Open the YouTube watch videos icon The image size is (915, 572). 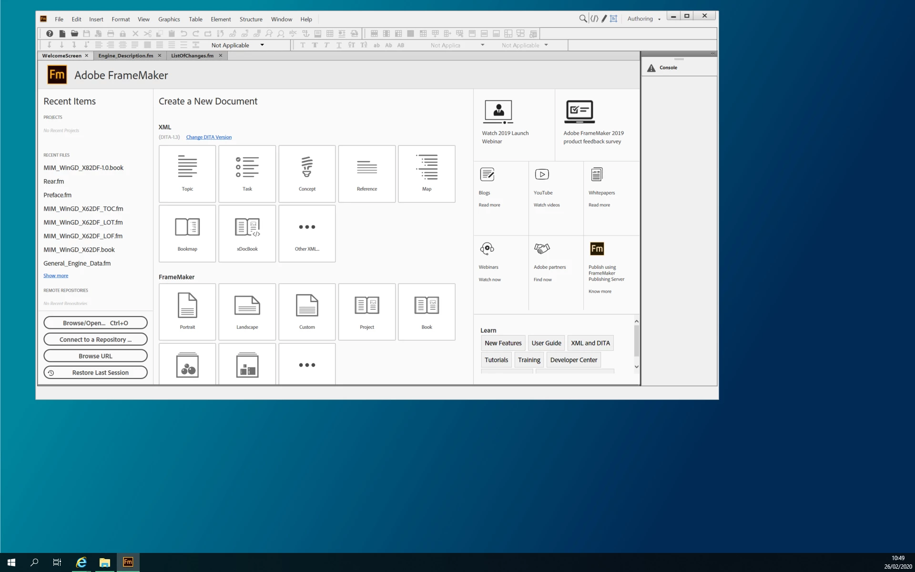tap(542, 174)
